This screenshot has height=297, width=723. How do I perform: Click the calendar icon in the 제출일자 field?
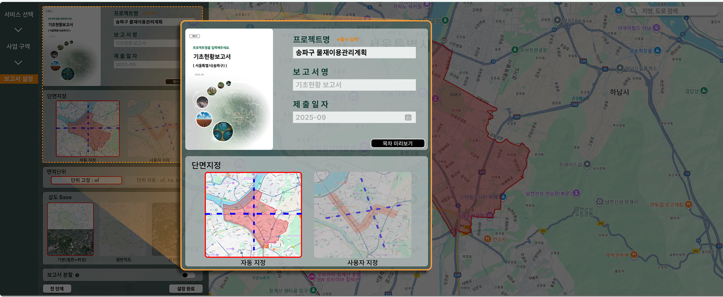408,117
